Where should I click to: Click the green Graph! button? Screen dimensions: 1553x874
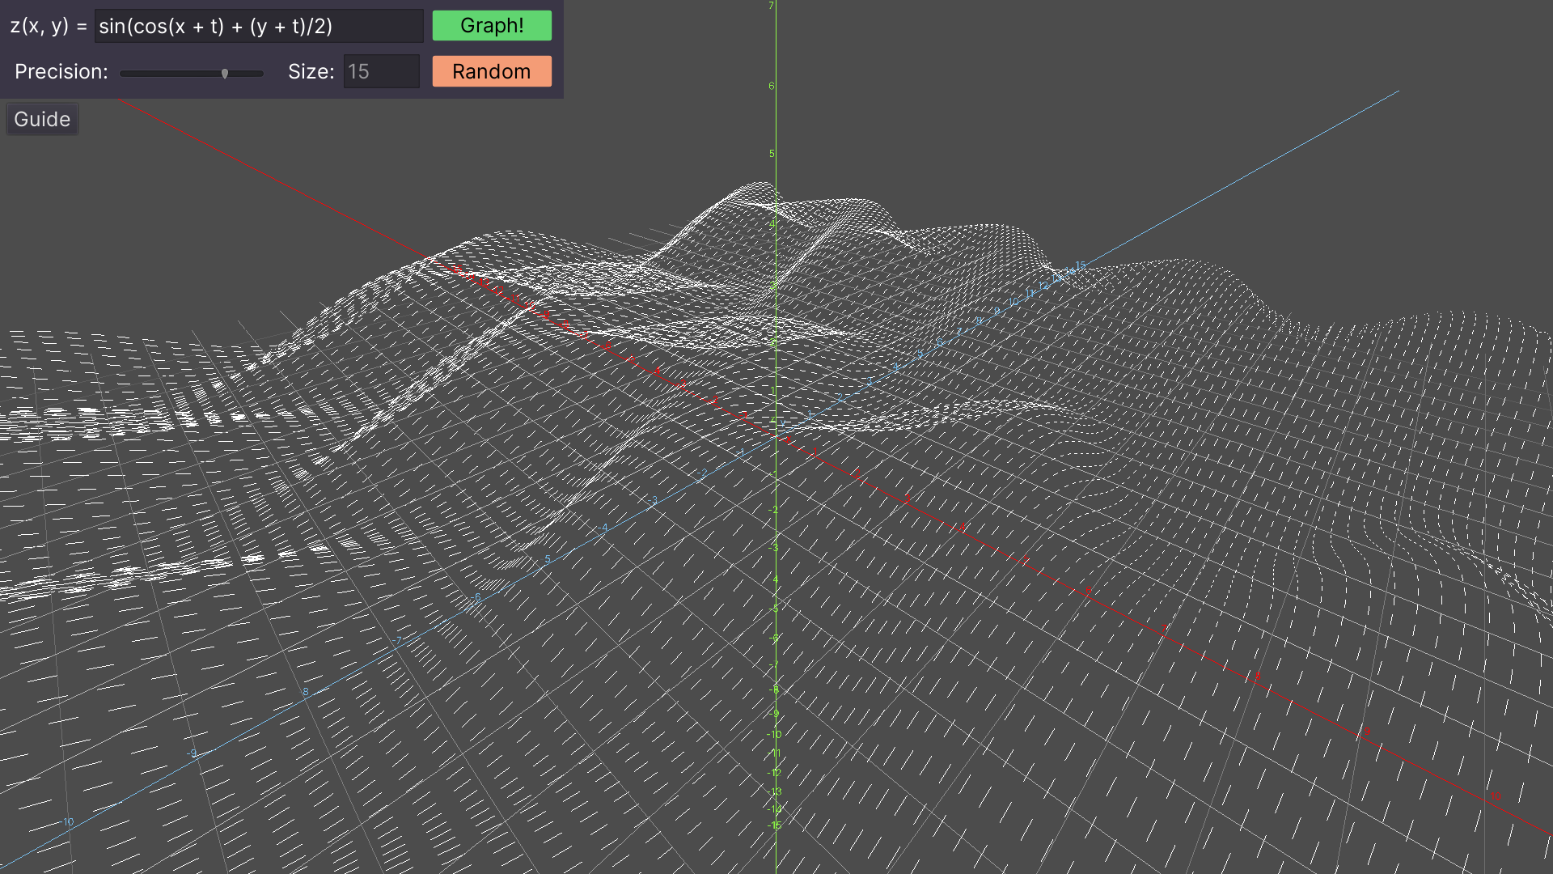492,26
